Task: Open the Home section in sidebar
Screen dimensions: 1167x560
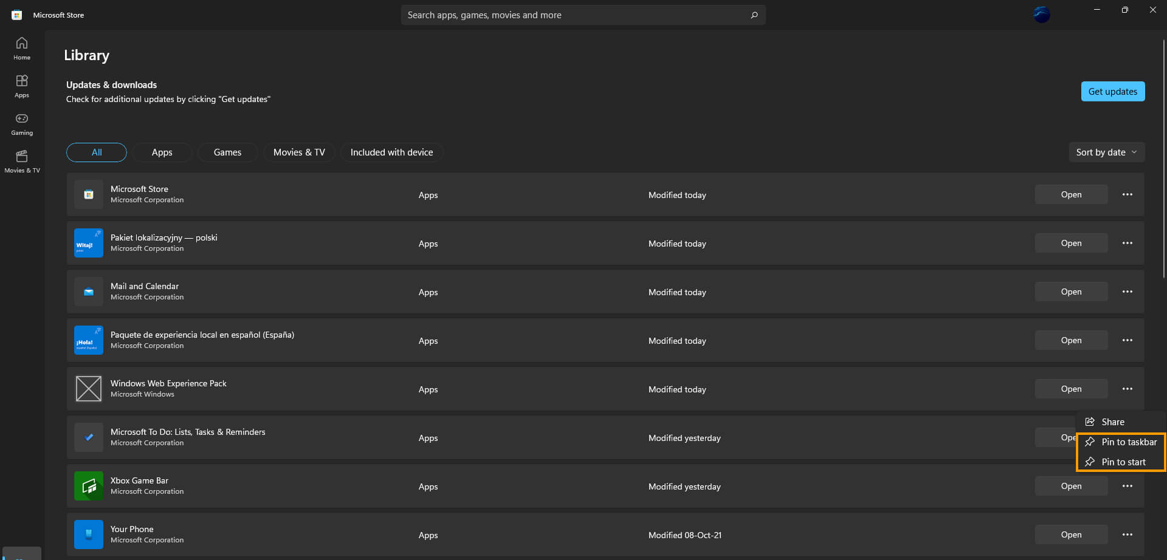Action: click(22, 49)
